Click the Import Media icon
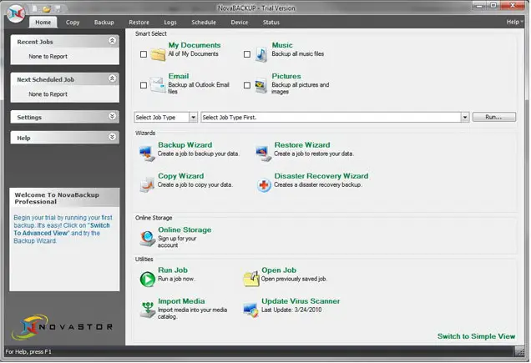This screenshot has width=531, height=363. 148,310
